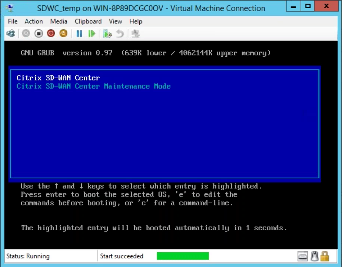
Task: Click the greyed-out Start VM toolbar icon
Action: click(26, 34)
